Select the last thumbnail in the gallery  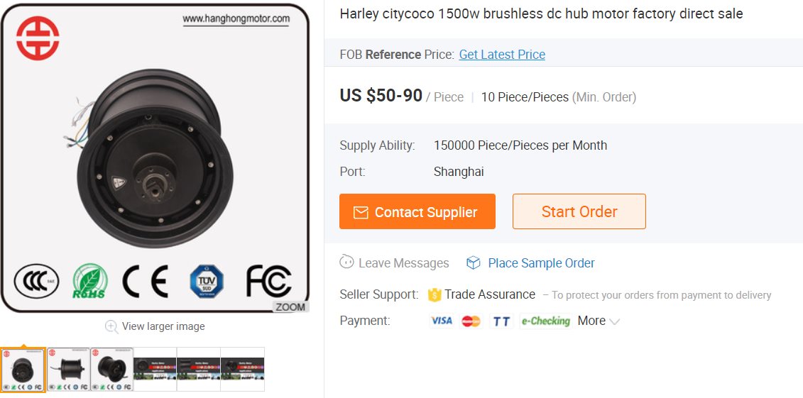click(243, 370)
